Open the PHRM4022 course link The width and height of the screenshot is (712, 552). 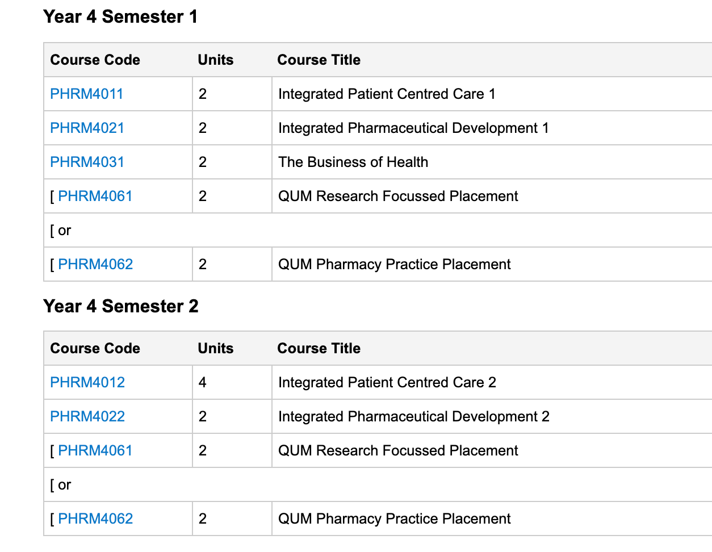pyautogui.click(x=87, y=416)
